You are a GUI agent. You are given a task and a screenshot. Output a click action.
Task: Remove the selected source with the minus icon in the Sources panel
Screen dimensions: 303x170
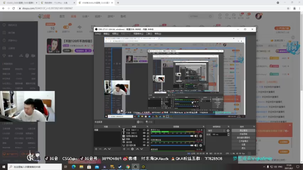128,149
